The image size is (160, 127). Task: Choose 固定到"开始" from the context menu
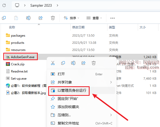click(81, 99)
